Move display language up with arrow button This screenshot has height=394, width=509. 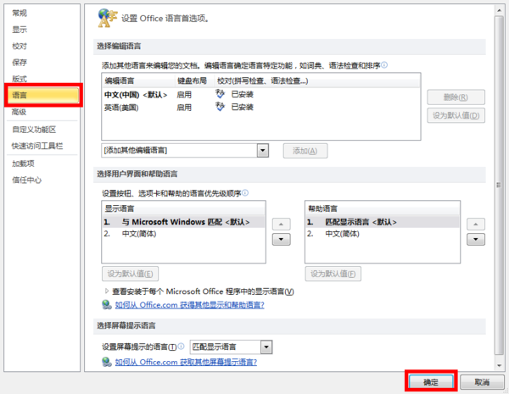click(x=281, y=224)
